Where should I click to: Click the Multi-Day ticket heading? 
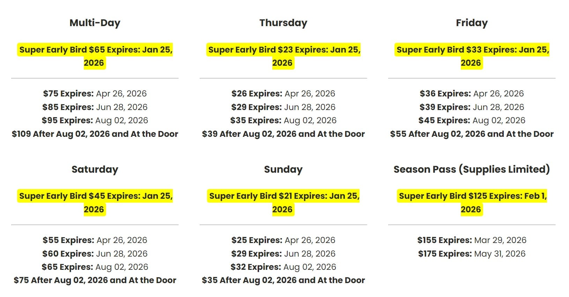[x=95, y=23]
